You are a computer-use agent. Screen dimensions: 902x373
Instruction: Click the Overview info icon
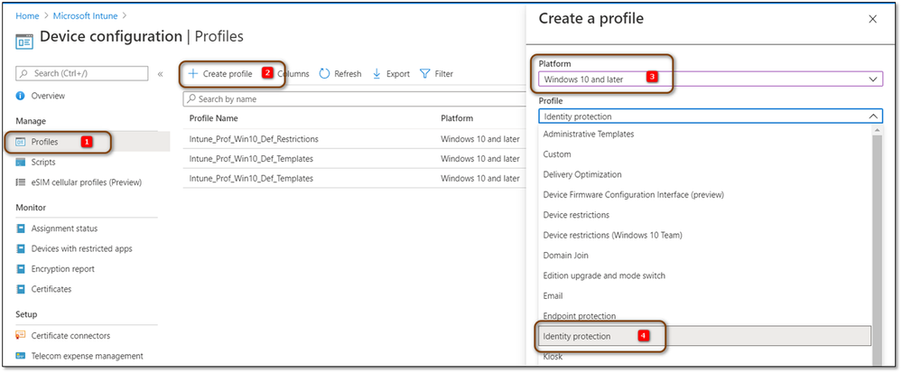coord(21,96)
